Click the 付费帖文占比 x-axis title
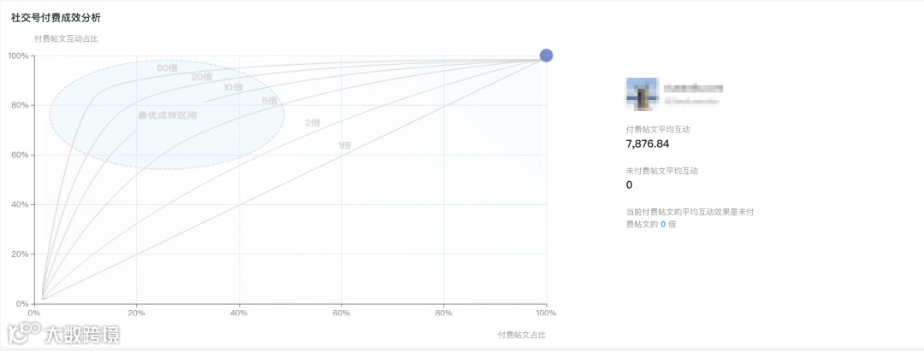 521,335
